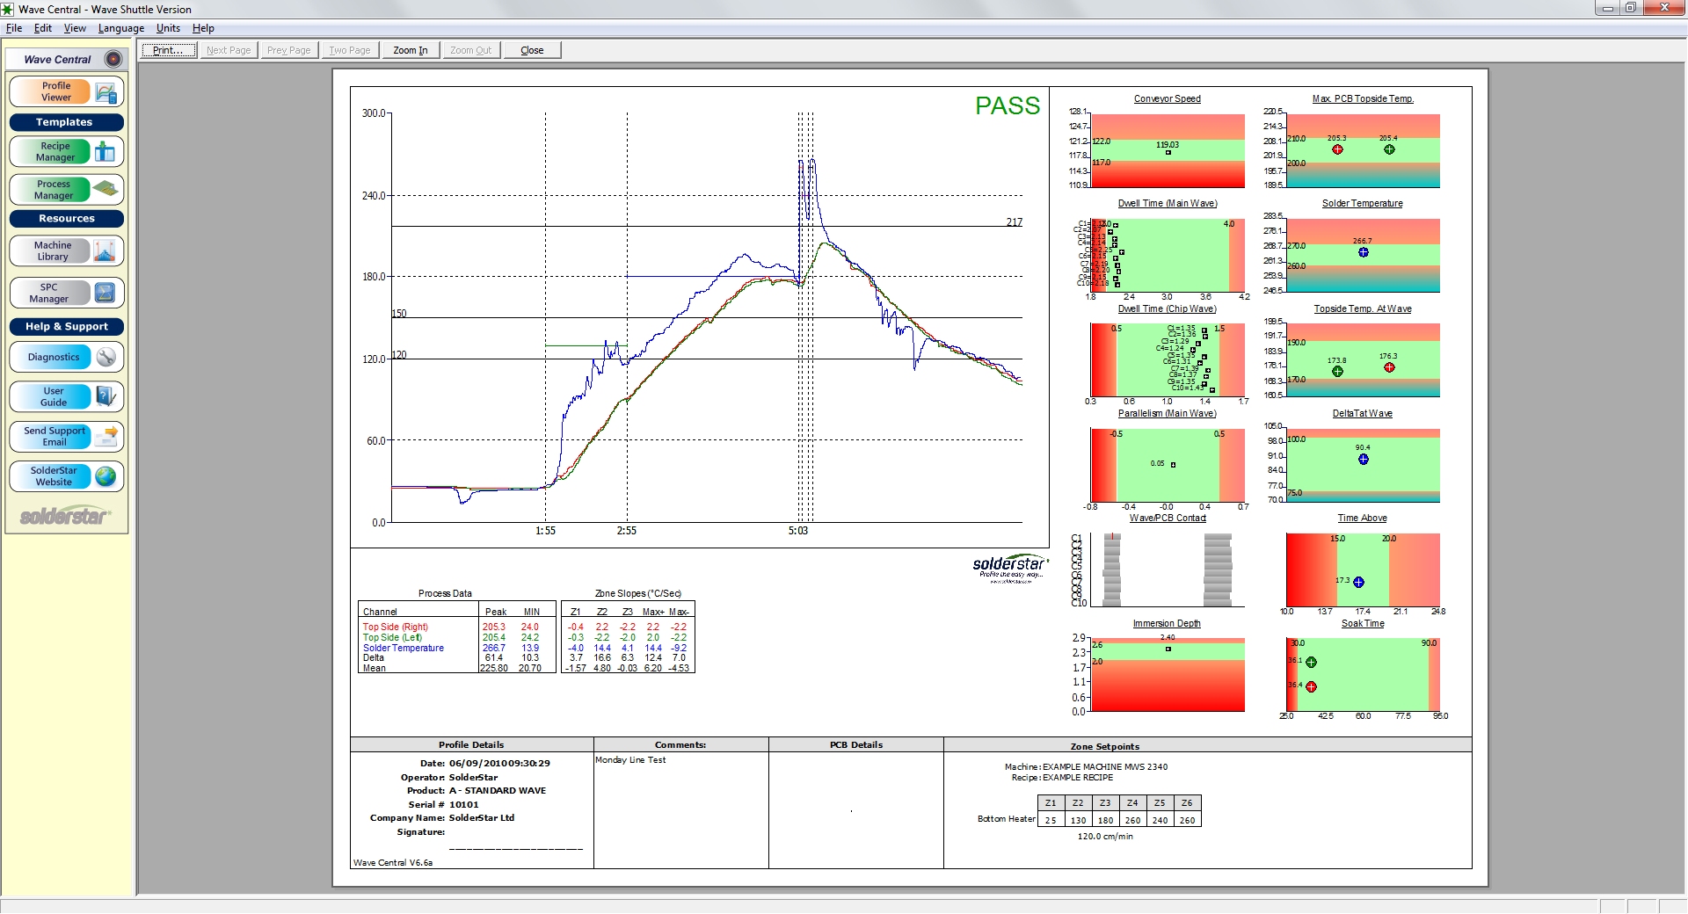Screen dimensions: 1688x914
Task: Open the Help menu
Action: 203,28
